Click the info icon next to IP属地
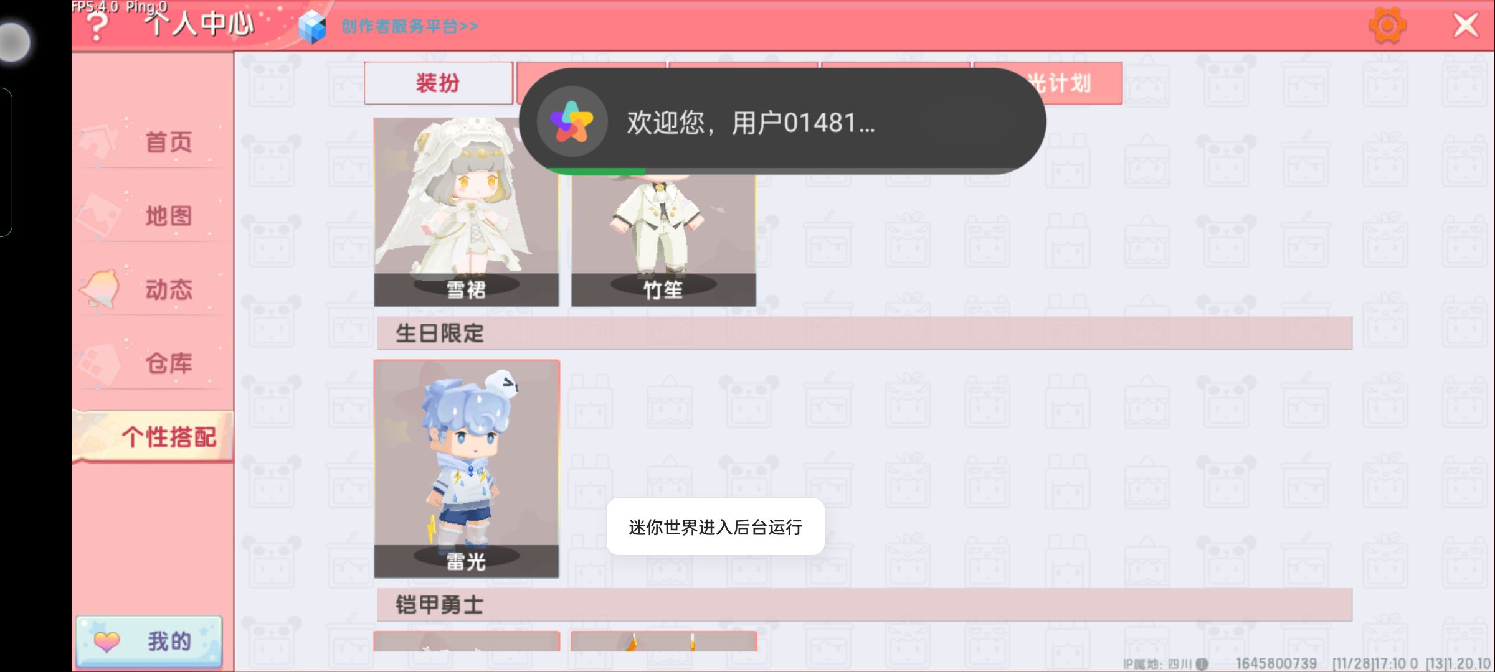The width and height of the screenshot is (1495, 672). (1203, 664)
